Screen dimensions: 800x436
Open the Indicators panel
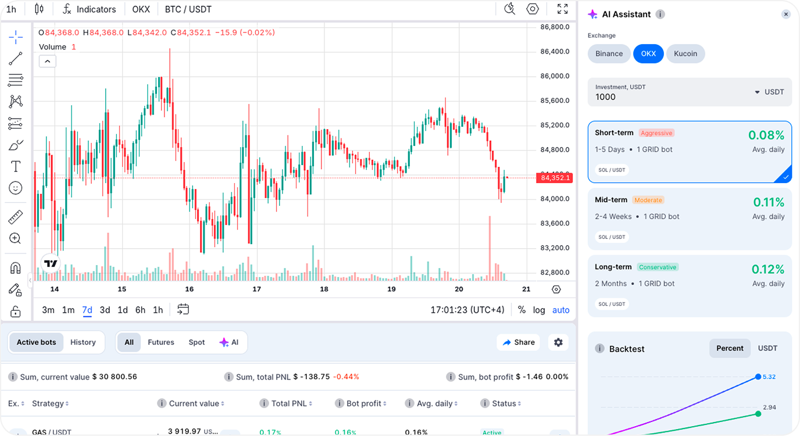[90, 9]
